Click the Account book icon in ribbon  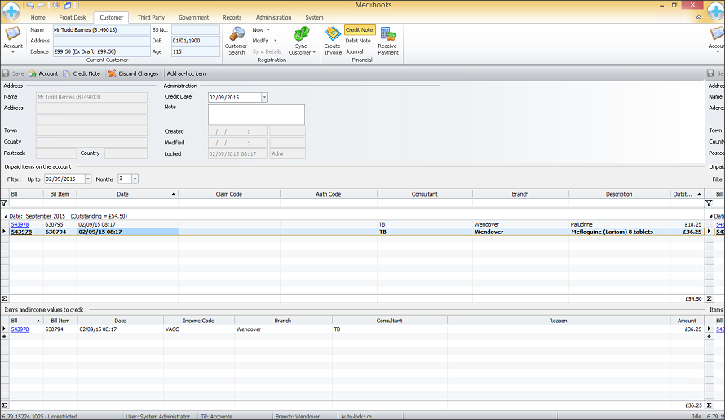tap(13, 33)
